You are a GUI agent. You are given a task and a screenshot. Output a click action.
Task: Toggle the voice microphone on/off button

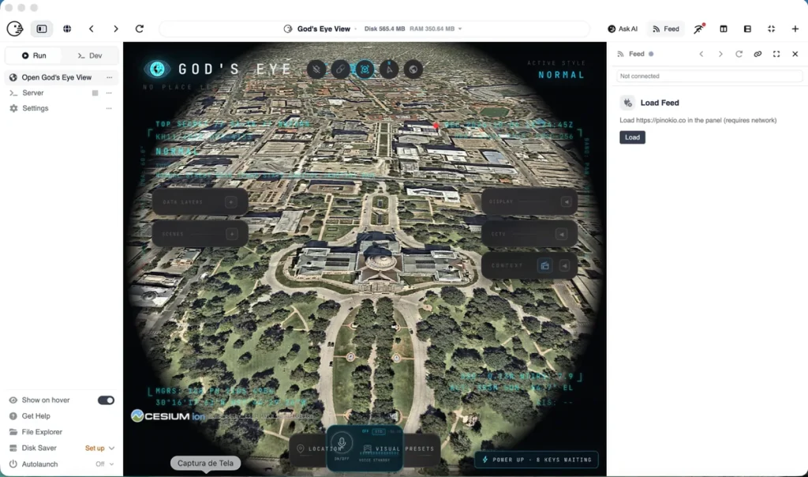[342, 443]
